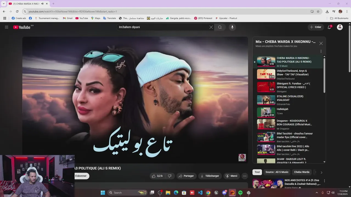Close the Mix playlist panel

pyautogui.click(x=321, y=43)
